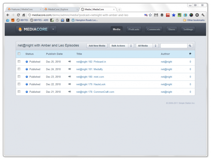Close the Media | MediaCore browser tab

114,10
